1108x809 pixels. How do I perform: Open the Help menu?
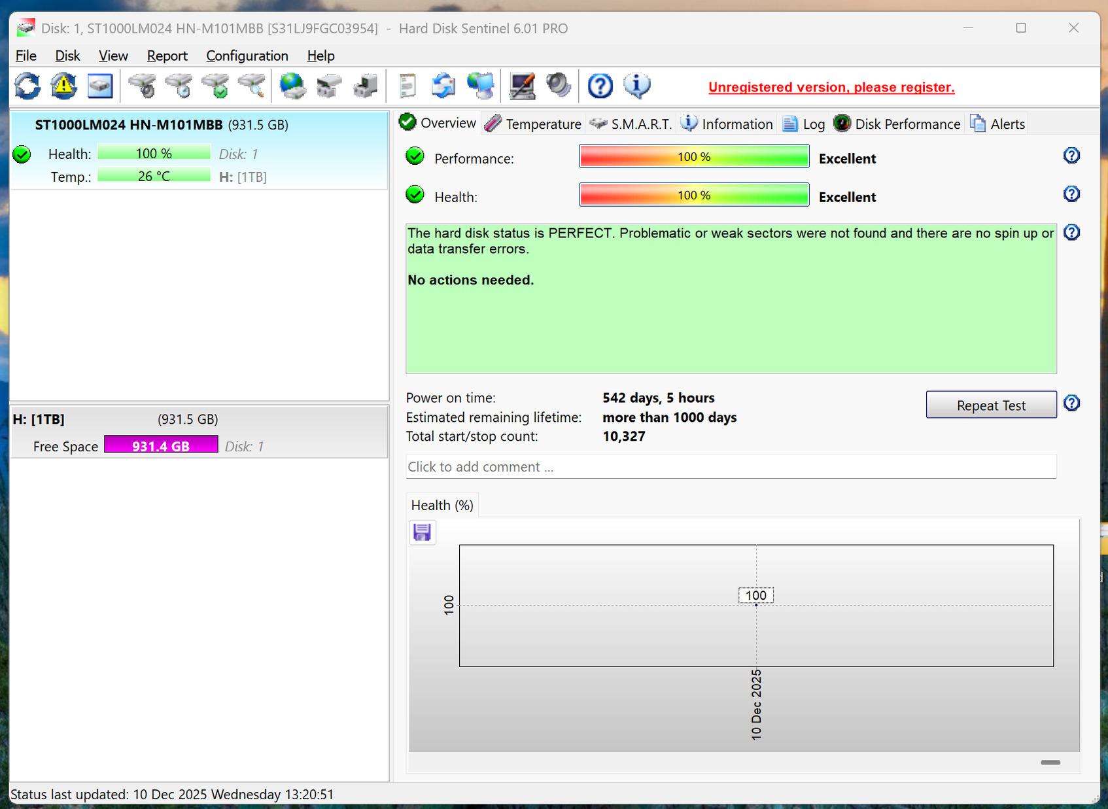320,56
